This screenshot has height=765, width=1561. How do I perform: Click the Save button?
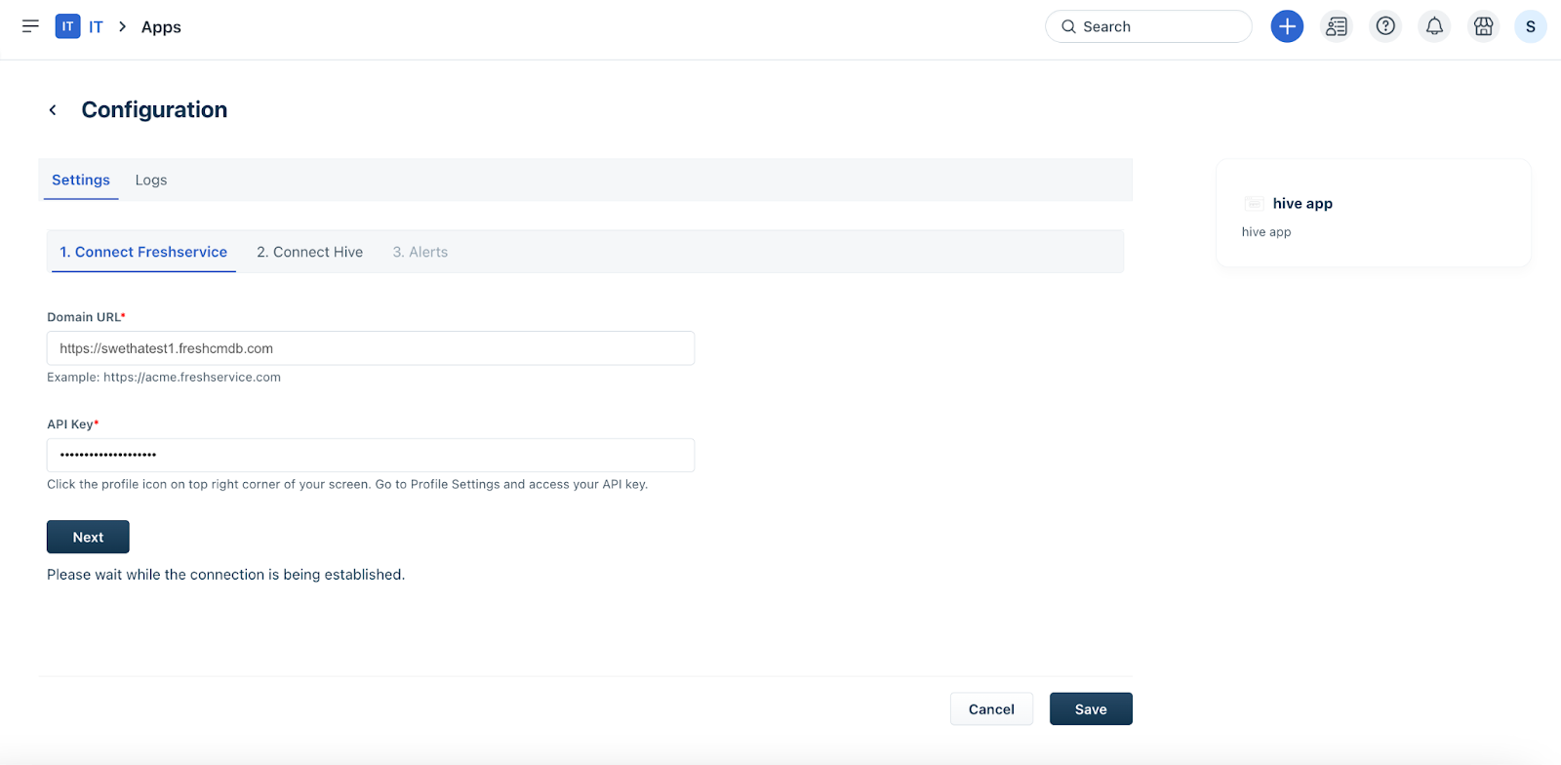(1091, 709)
